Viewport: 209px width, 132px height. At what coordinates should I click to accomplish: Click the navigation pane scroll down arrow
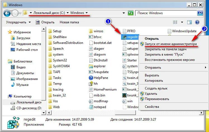click(x=44, y=113)
